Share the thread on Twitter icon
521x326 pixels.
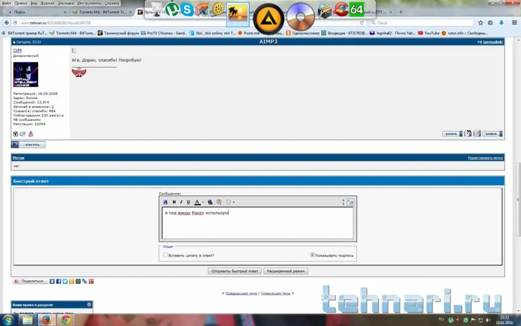(x=65, y=281)
